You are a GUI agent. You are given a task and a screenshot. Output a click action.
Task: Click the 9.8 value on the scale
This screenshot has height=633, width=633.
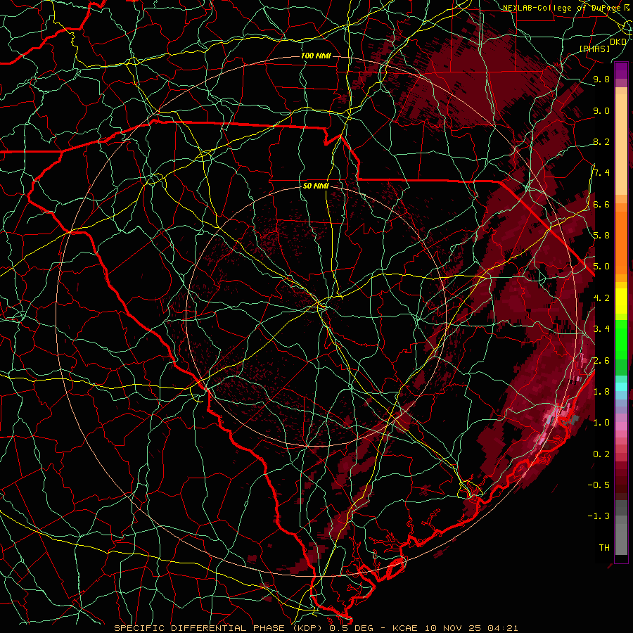(x=601, y=79)
